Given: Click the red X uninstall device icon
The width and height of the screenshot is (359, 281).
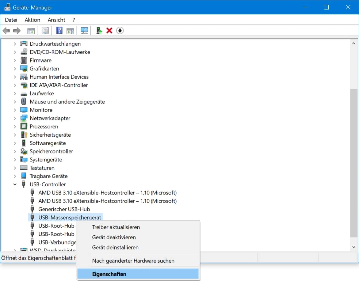Looking at the screenshot, I should coord(109,30).
